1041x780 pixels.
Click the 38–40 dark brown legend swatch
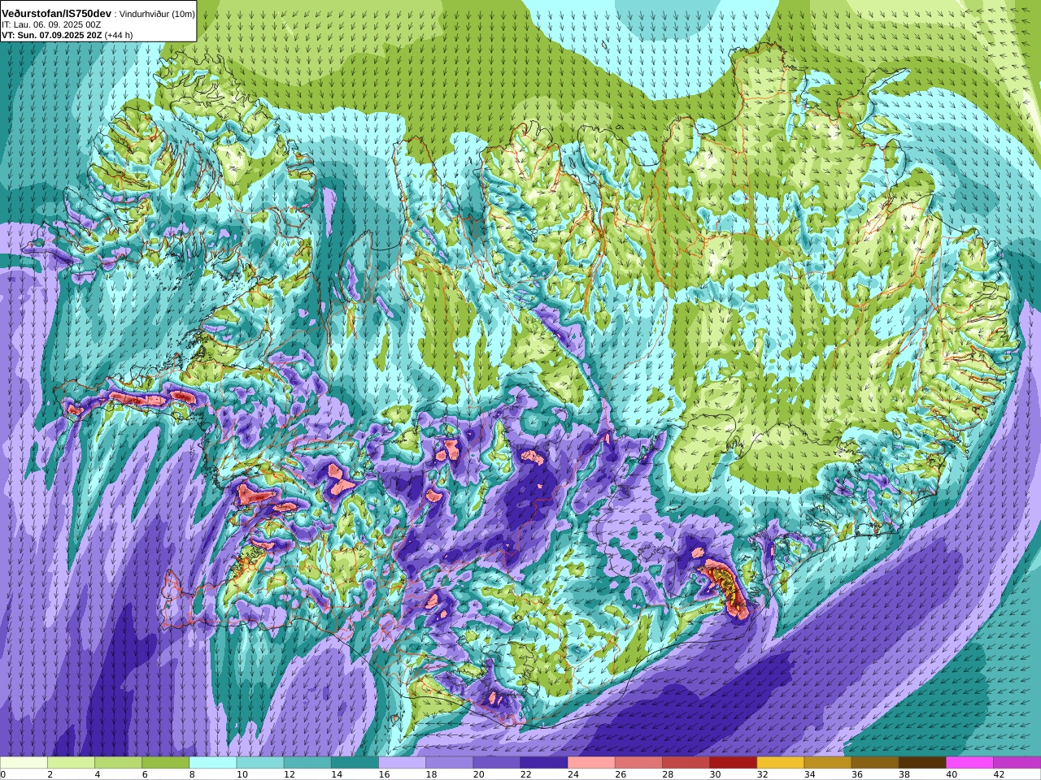point(922,763)
